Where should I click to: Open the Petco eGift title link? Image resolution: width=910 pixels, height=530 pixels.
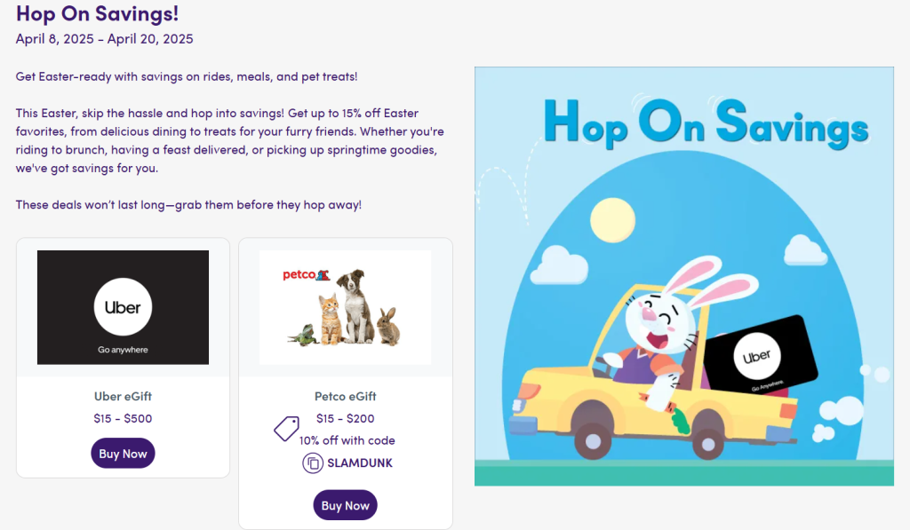tap(345, 396)
